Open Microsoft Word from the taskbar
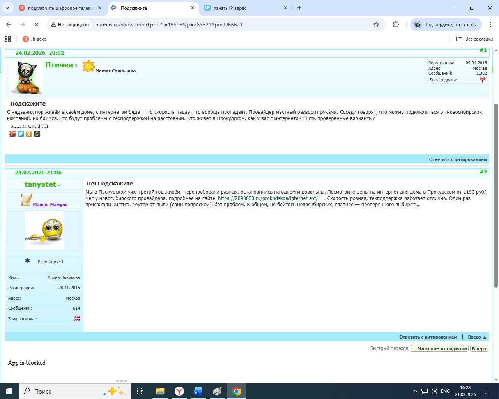The height and width of the screenshot is (399, 499). point(198,391)
